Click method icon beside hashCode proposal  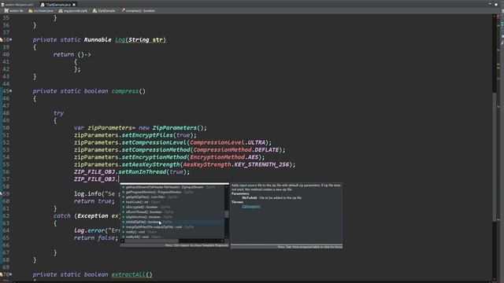click(123, 202)
